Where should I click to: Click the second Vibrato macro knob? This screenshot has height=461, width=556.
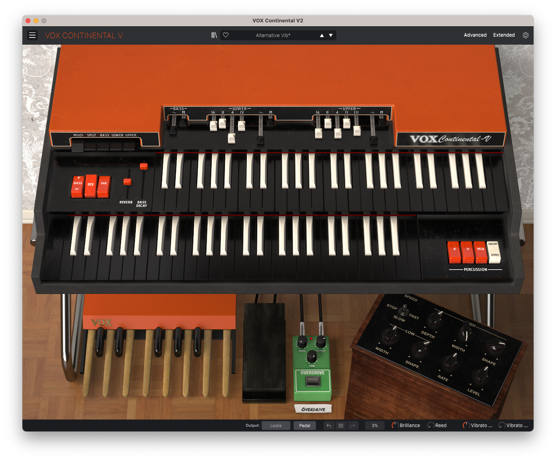click(x=502, y=426)
